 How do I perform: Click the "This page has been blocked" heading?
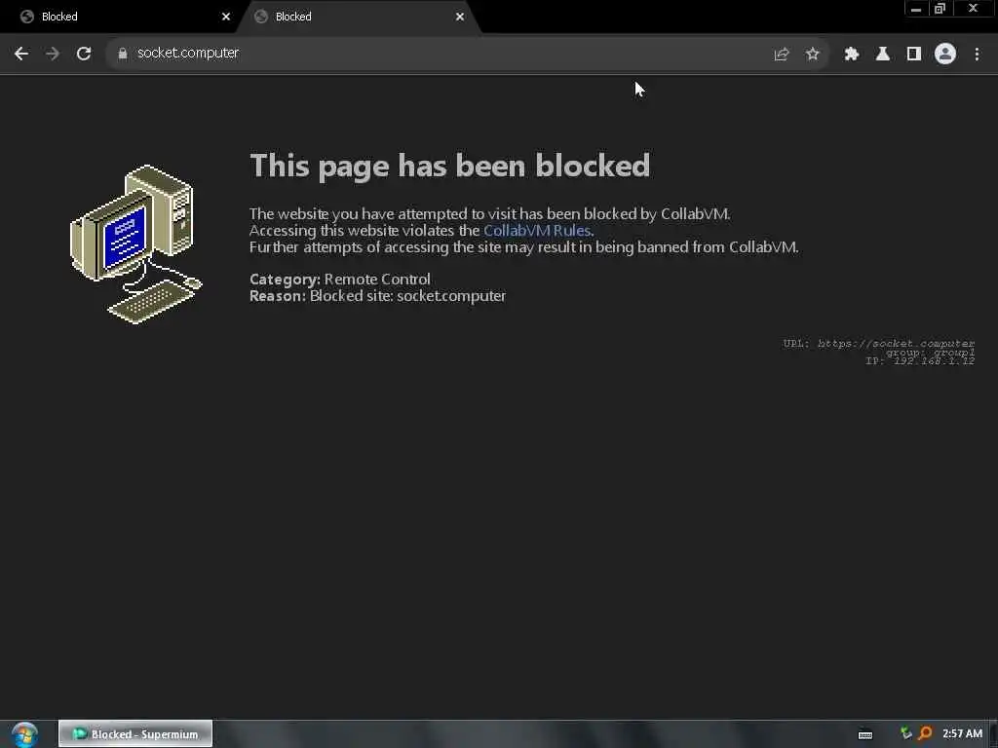tap(449, 166)
